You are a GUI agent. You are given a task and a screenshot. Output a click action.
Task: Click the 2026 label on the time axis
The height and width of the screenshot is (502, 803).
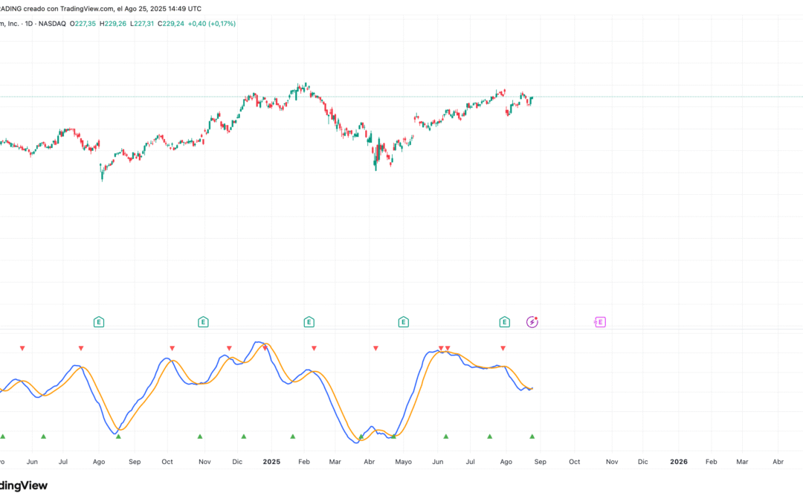(679, 462)
